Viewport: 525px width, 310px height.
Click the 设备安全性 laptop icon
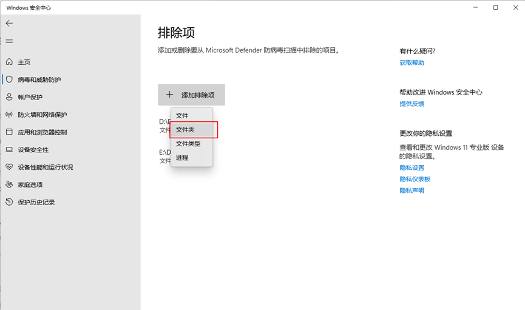[9, 150]
